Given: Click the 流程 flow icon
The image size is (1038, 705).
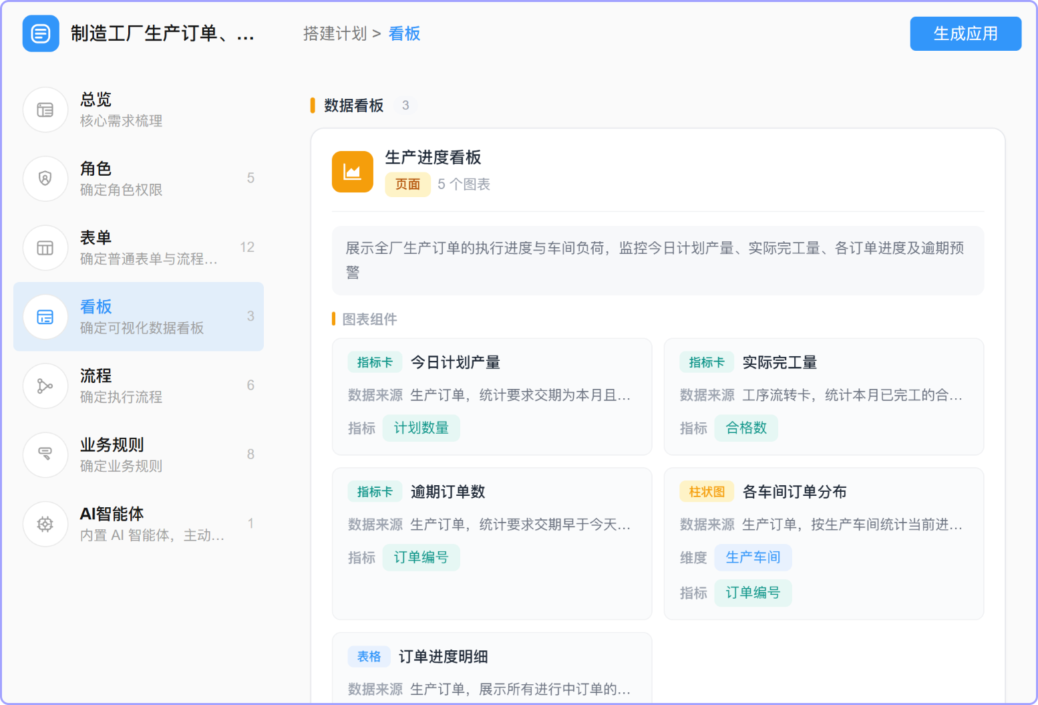Looking at the screenshot, I should click(x=45, y=386).
